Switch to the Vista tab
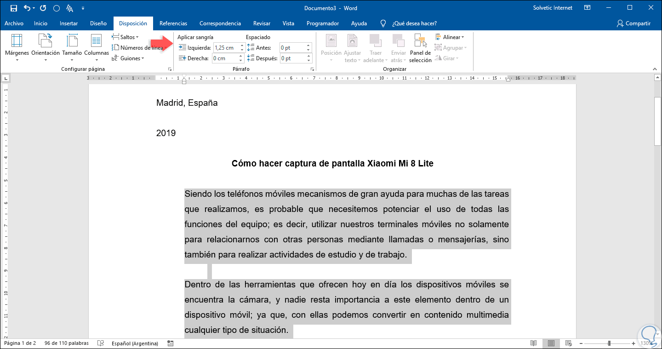Image resolution: width=662 pixels, height=349 pixels. [288, 23]
